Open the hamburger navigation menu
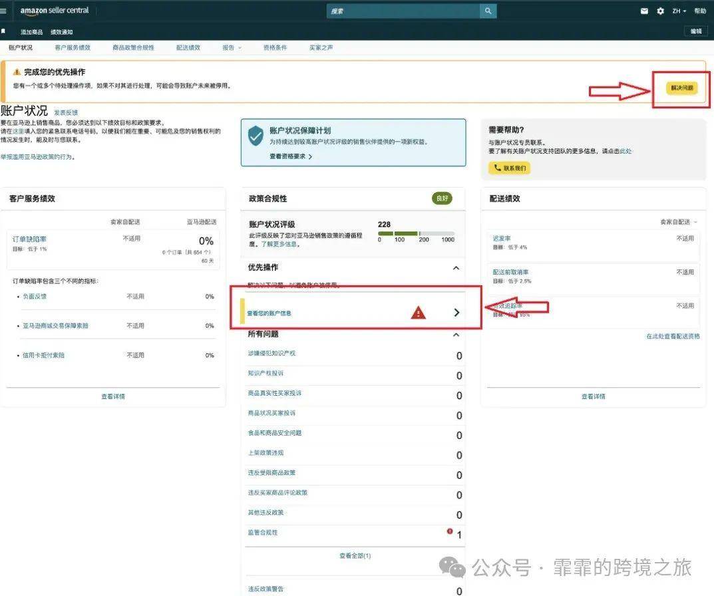714x596 pixels. tap(3, 11)
